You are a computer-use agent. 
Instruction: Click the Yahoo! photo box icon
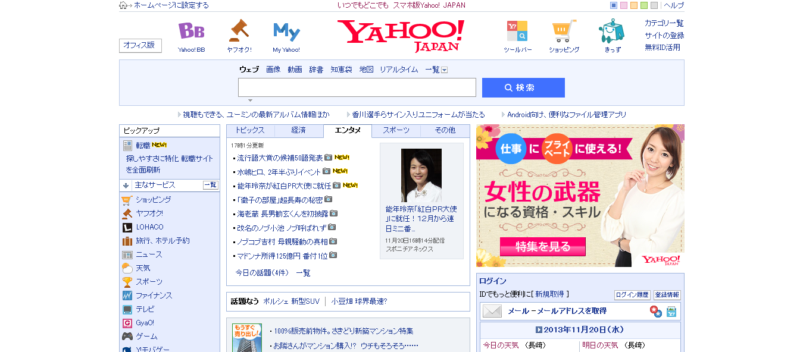(x=671, y=311)
